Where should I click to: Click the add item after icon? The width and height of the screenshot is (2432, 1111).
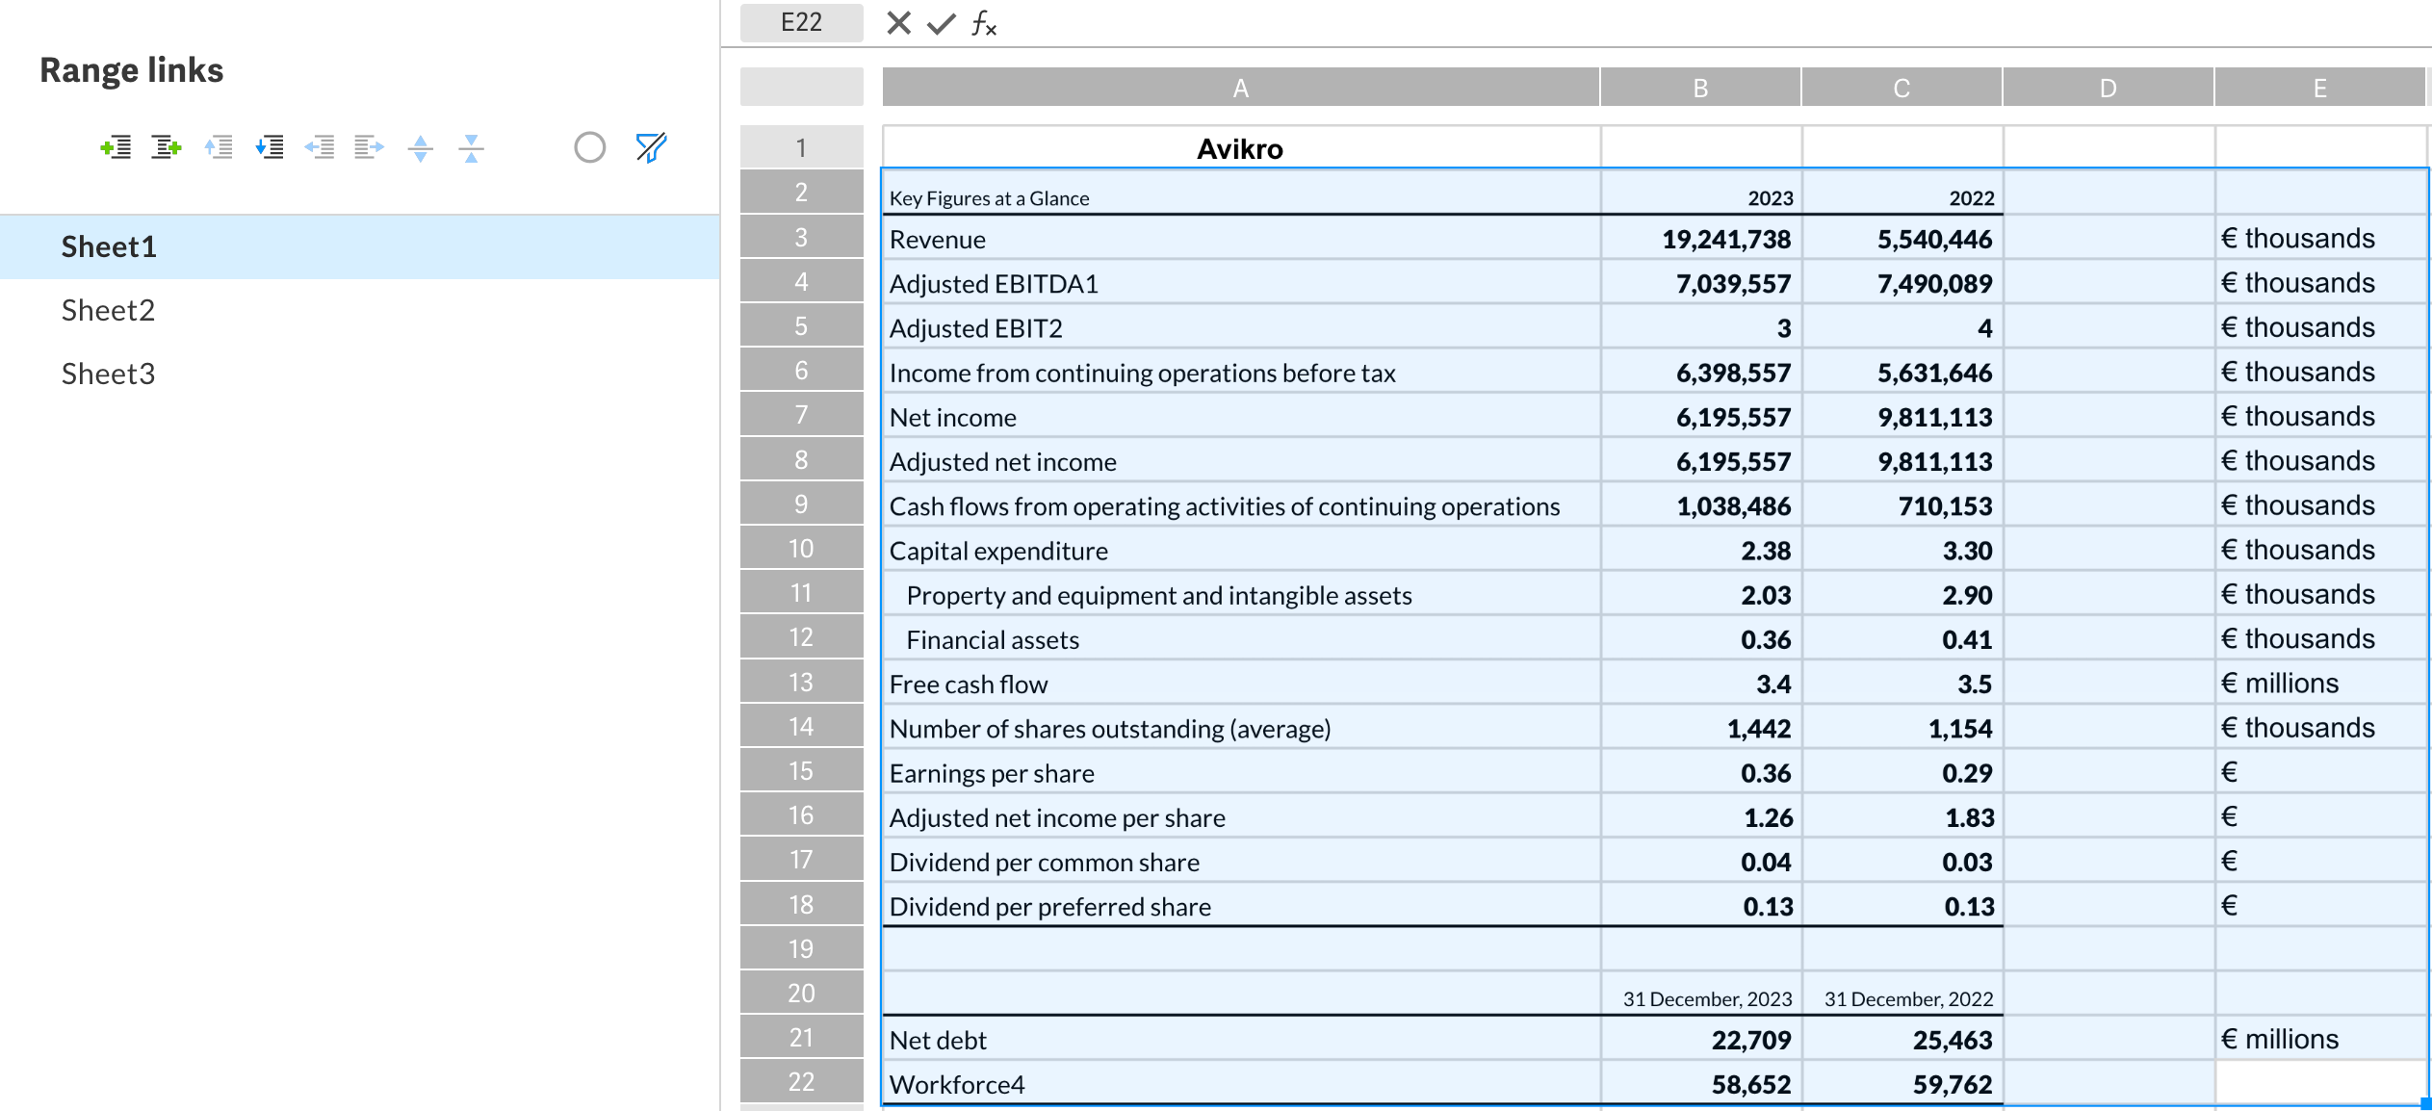[x=166, y=147]
